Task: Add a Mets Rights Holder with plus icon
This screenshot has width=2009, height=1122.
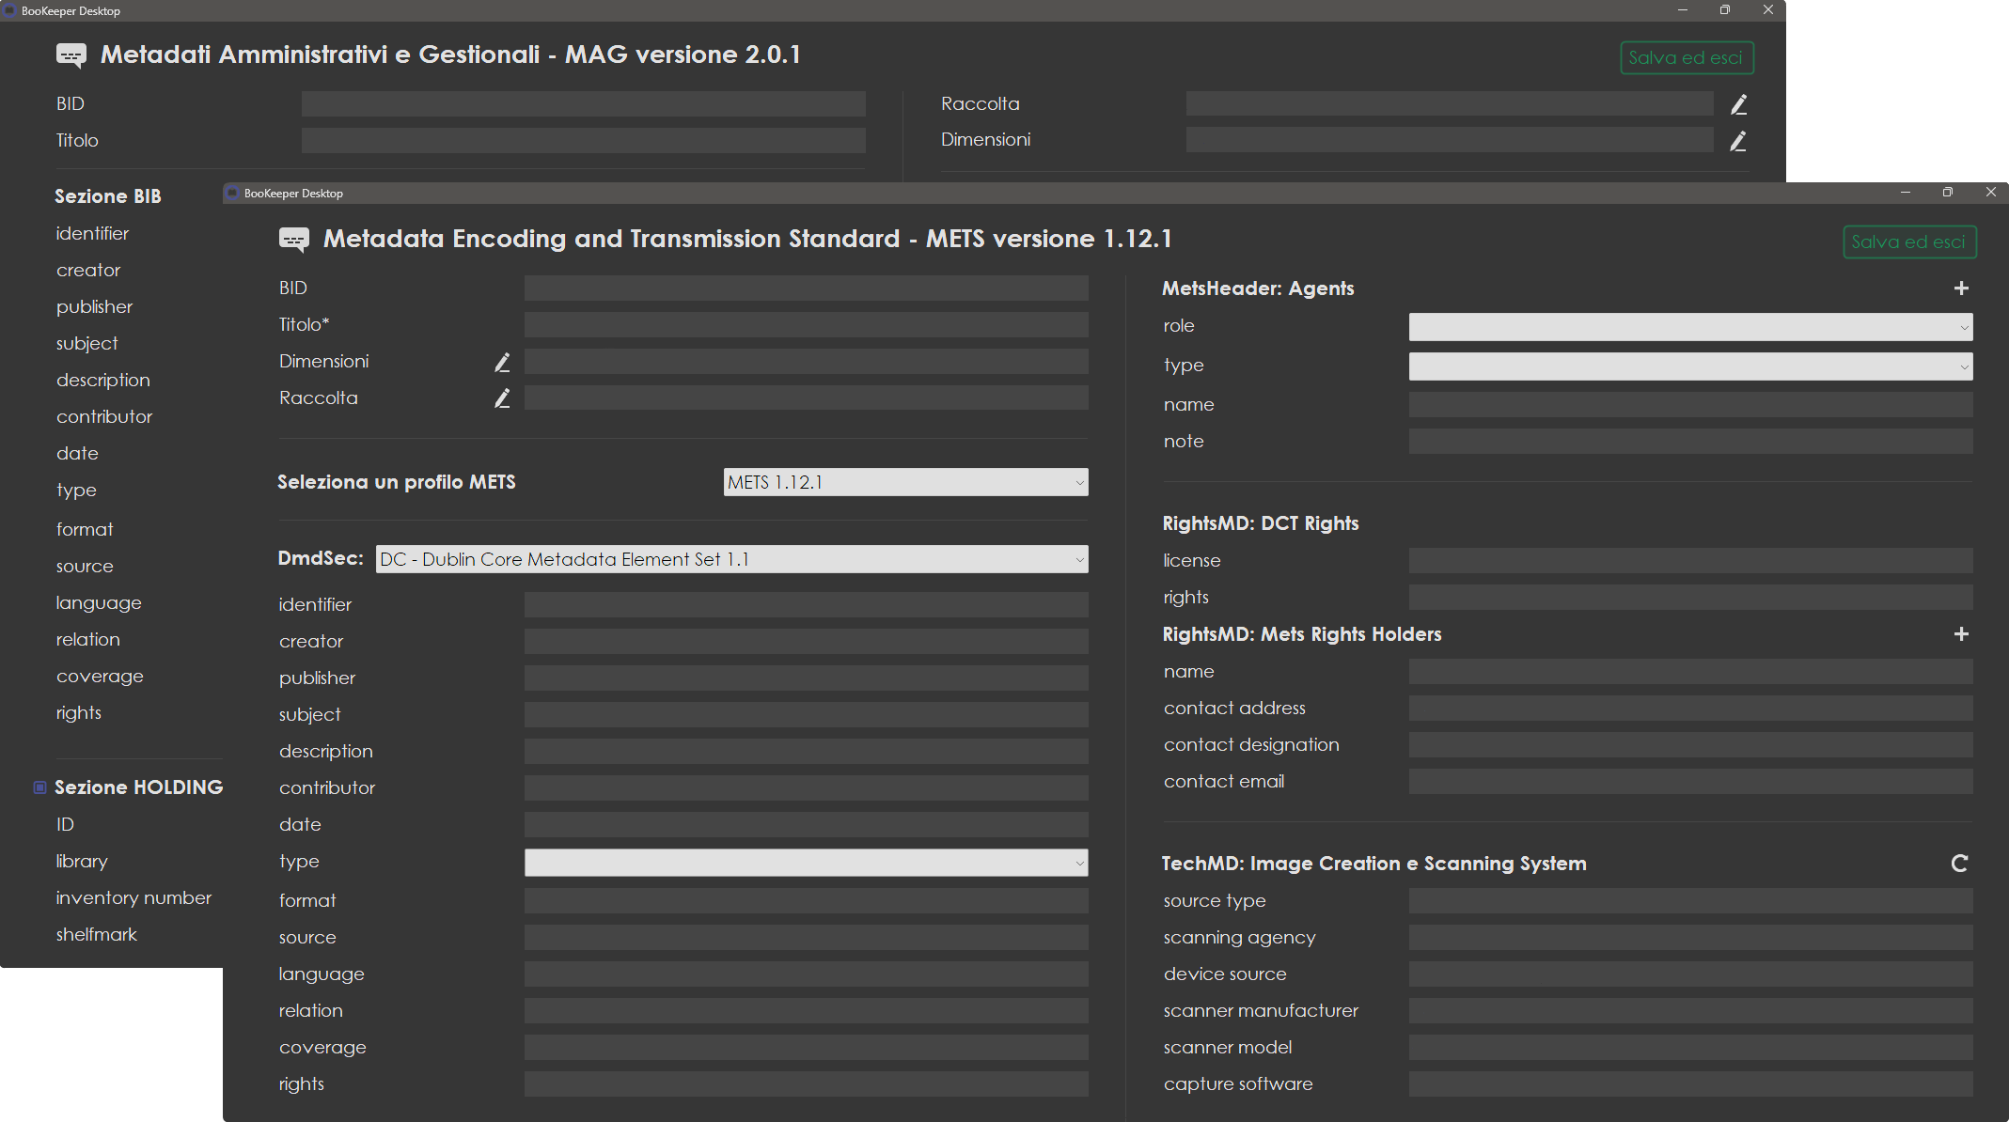Action: (x=1961, y=634)
